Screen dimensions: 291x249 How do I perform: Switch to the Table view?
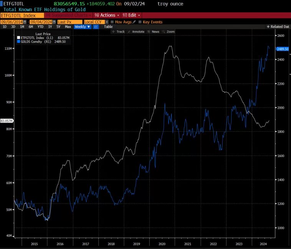tap(108, 27)
